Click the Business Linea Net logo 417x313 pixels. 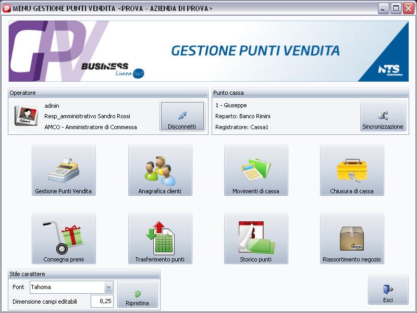coord(113,70)
